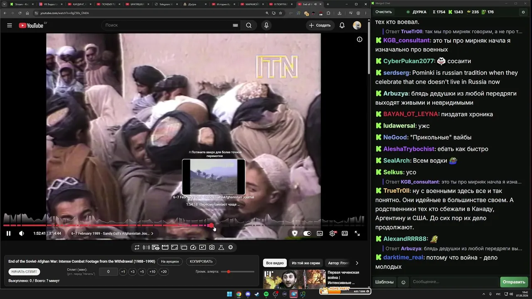Viewport: 532px width, 299px height.
Task: Click the 'Создать' create button
Action: [x=320, y=25]
